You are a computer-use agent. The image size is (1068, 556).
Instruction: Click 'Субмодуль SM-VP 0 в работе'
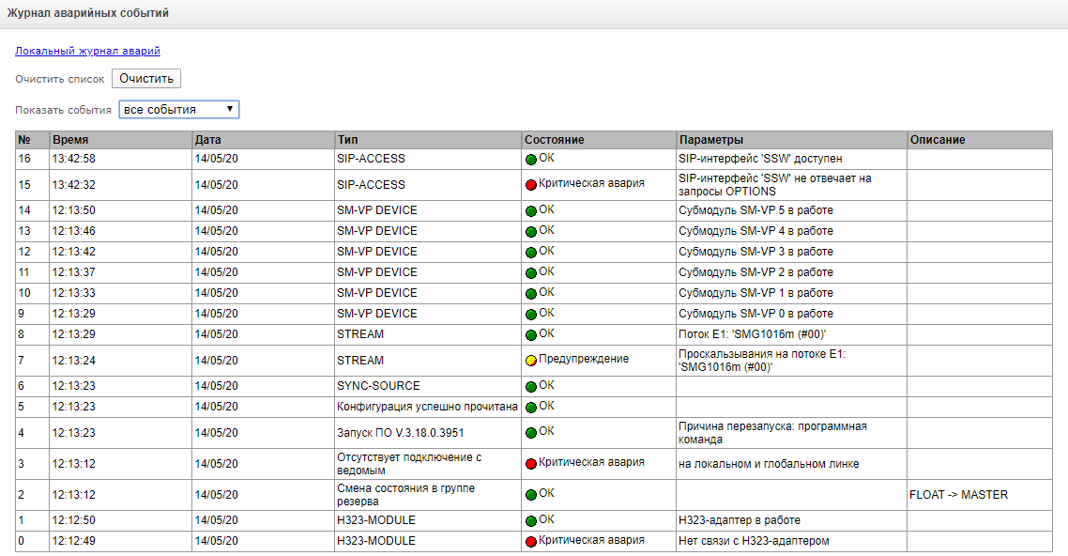tap(755, 314)
